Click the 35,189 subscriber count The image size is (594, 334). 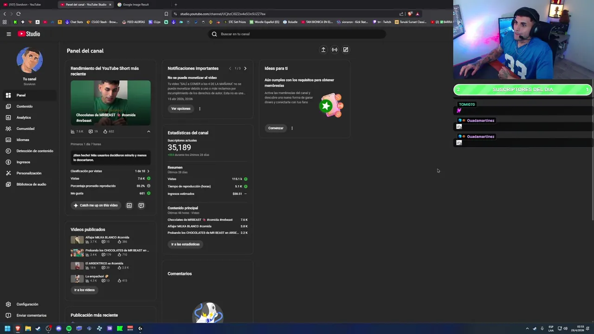click(179, 148)
